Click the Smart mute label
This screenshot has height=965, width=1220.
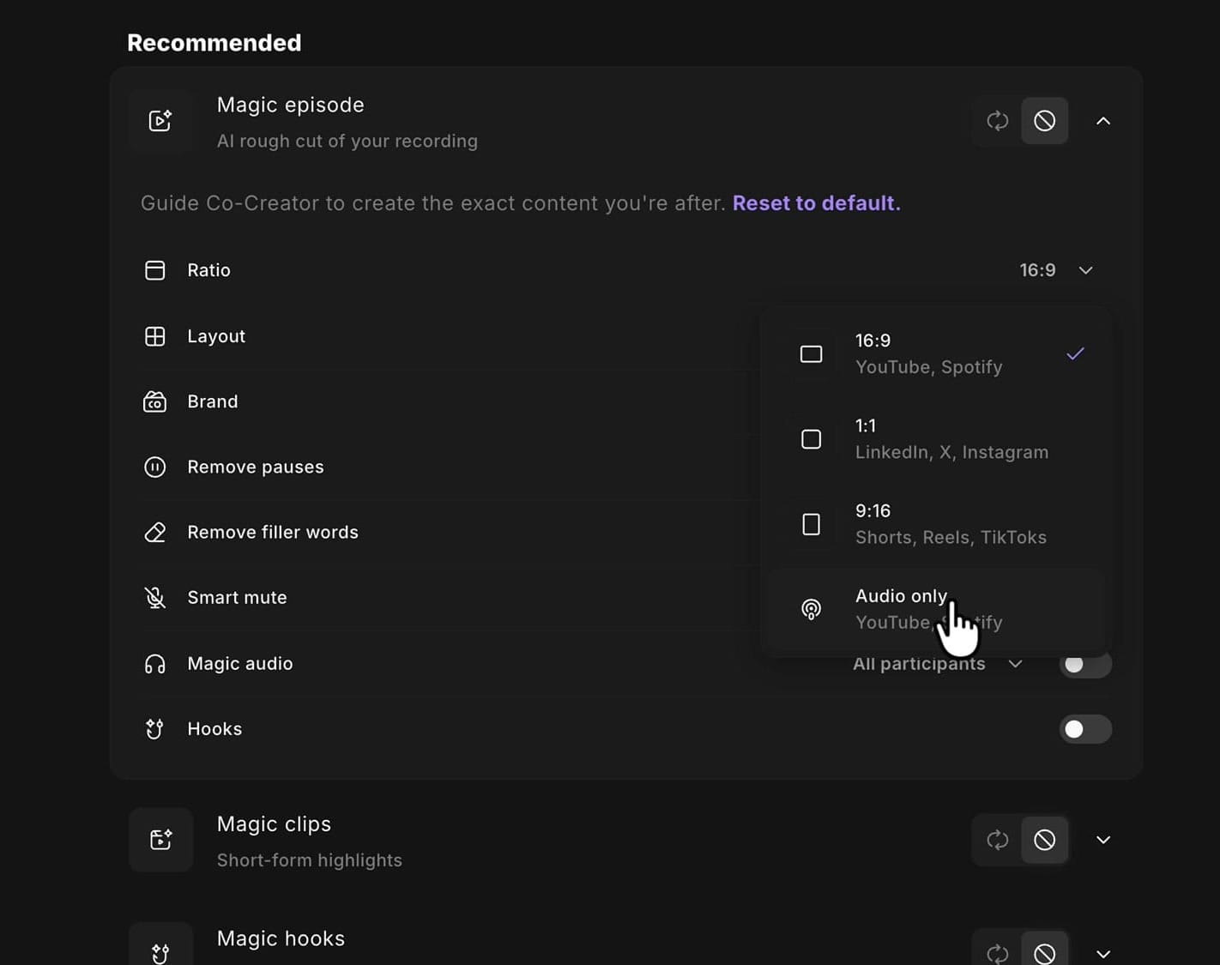point(237,598)
